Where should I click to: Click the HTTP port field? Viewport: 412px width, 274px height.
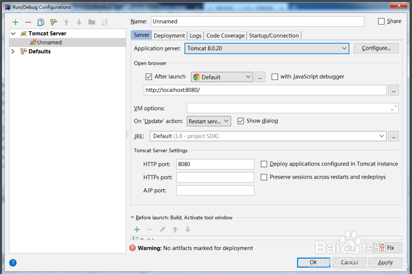[x=215, y=164]
